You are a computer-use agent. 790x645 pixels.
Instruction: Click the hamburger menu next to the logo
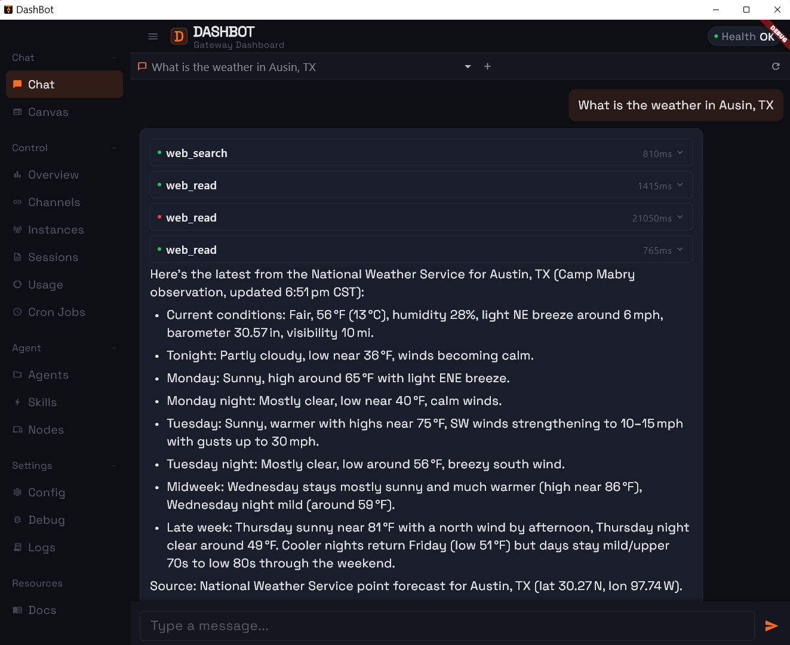(153, 36)
